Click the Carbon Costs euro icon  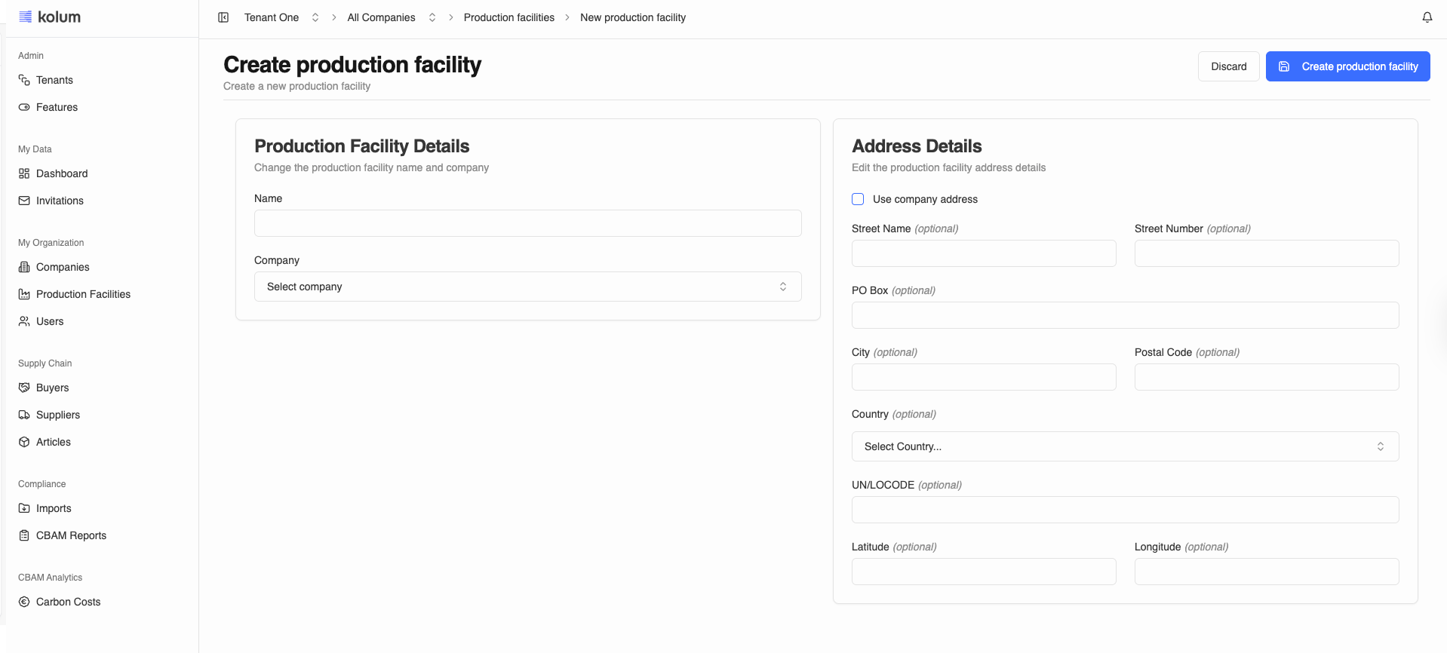pos(24,602)
